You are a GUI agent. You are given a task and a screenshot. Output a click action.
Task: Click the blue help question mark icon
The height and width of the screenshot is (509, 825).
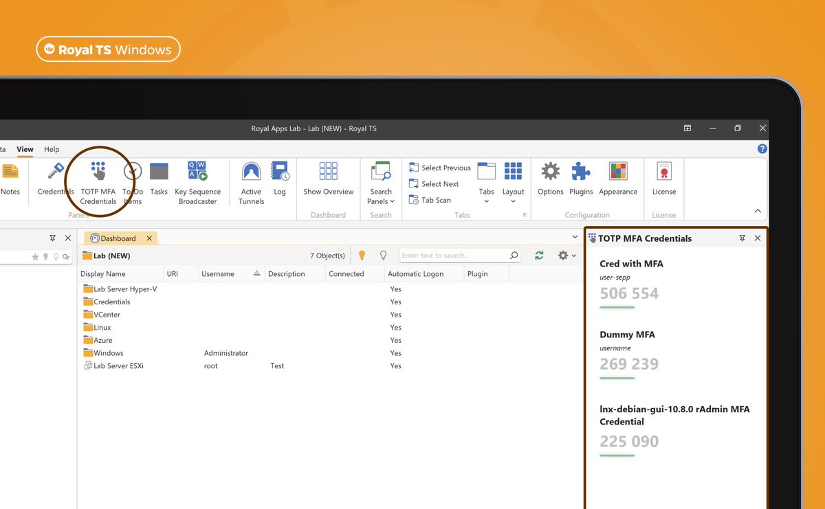[762, 149]
